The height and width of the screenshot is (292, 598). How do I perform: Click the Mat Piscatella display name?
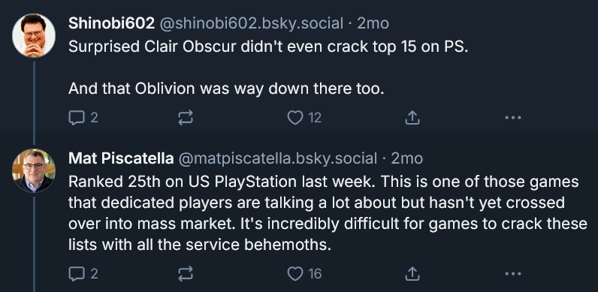tap(121, 158)
